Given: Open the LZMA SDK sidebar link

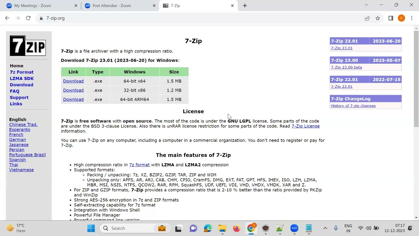Looking at the screenshot, I should pos(22,78).
